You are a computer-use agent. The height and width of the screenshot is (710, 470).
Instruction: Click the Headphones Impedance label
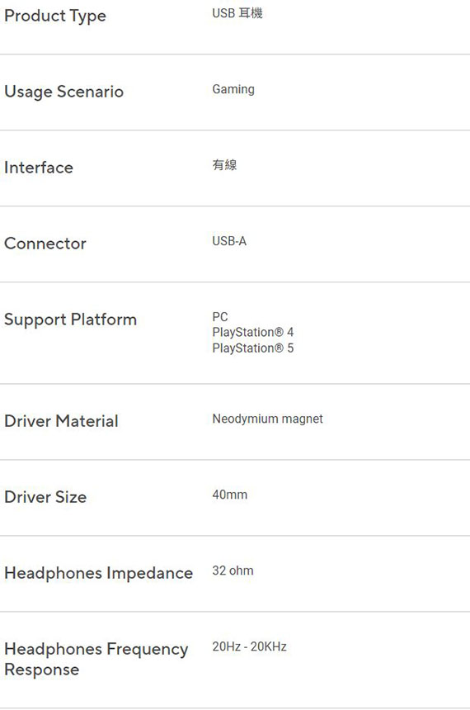point(99,573)
